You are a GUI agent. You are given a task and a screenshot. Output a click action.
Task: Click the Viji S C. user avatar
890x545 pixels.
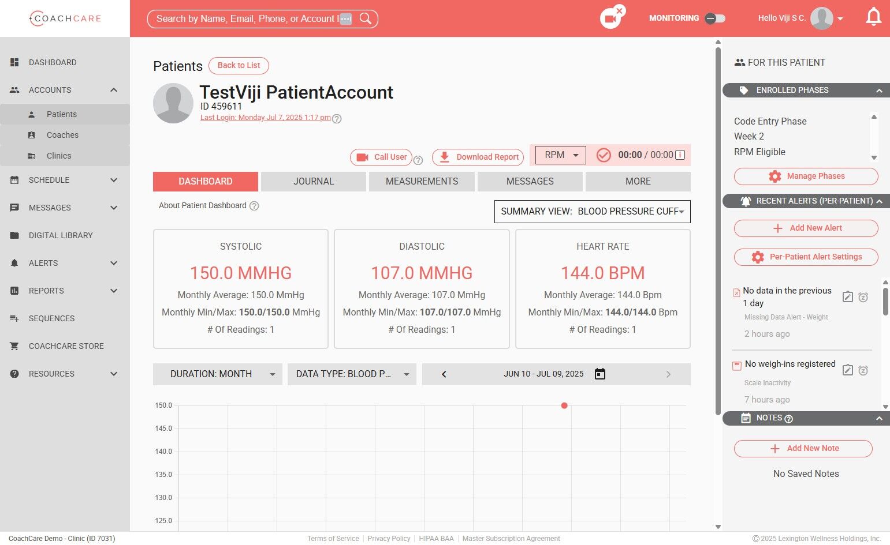click(821, 18)
